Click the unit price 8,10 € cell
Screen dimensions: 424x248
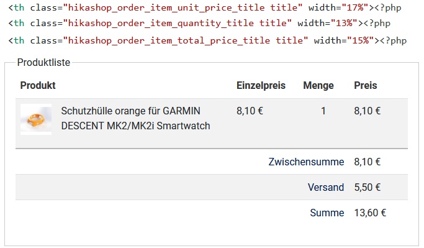(x=250, y=111)
